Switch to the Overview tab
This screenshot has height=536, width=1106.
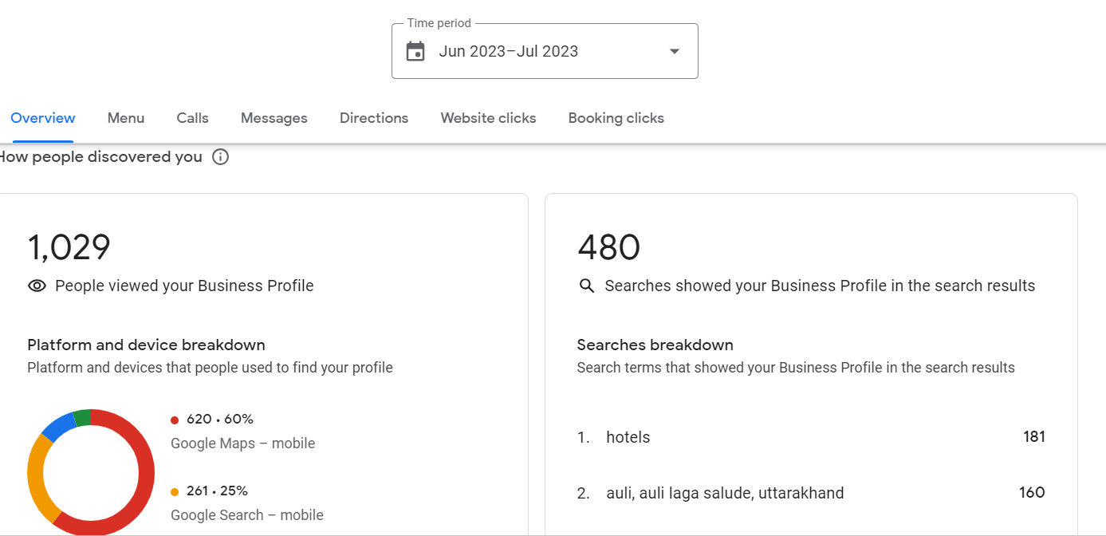[43, 118]
